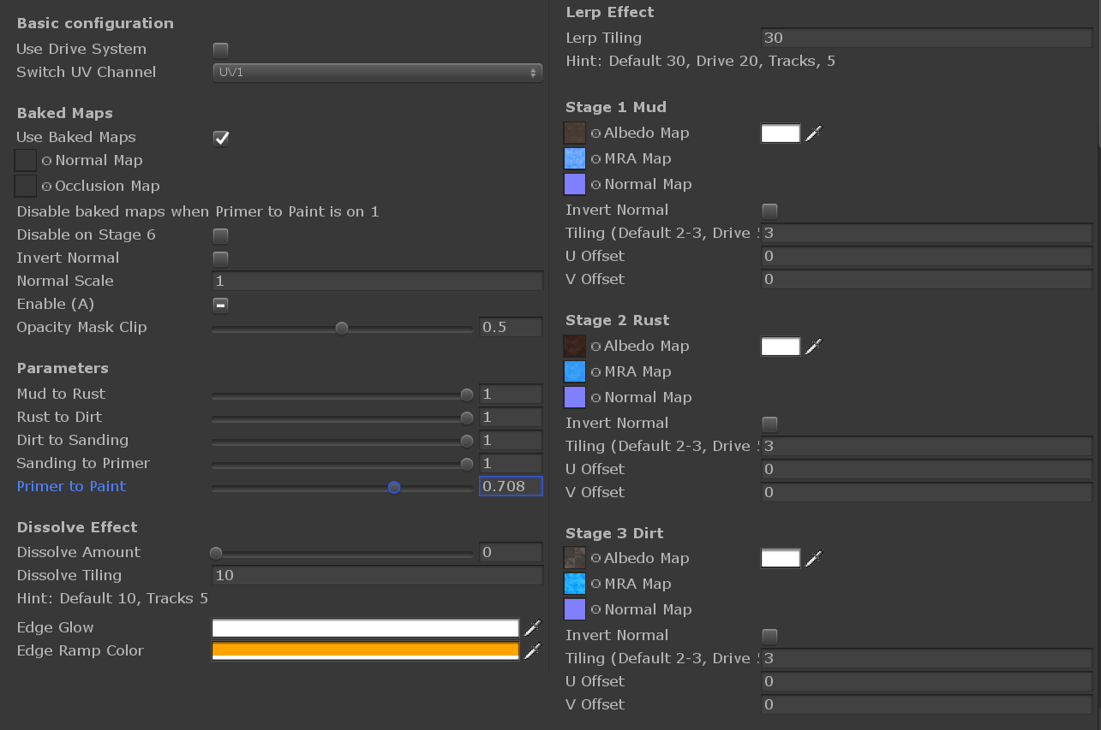This screenshot has width=1101, height=730.
Task: Click the Edge Ramp Color orange swatch
Action: (x=365, y=651)
